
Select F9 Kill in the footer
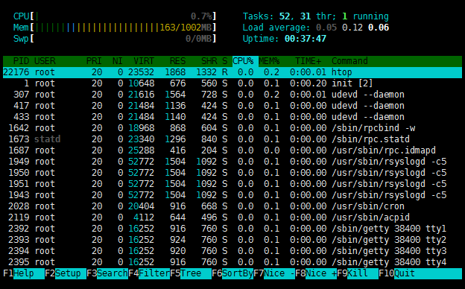[358, 273]
